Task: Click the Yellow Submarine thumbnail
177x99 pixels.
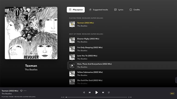Action: (x=72, y=74)
